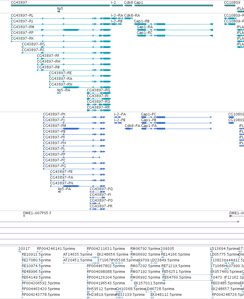Select the CG10809 gene bar
Image resolution: width=244 pixels, height=299 pixels.
(x=230, y=5)
